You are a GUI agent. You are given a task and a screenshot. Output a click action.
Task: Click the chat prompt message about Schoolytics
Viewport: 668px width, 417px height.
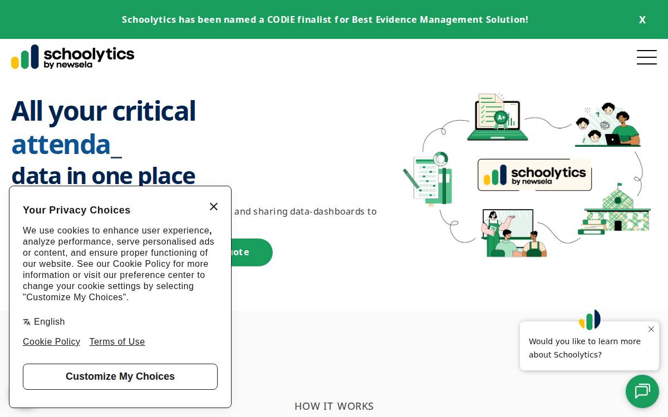pos(584,348)
